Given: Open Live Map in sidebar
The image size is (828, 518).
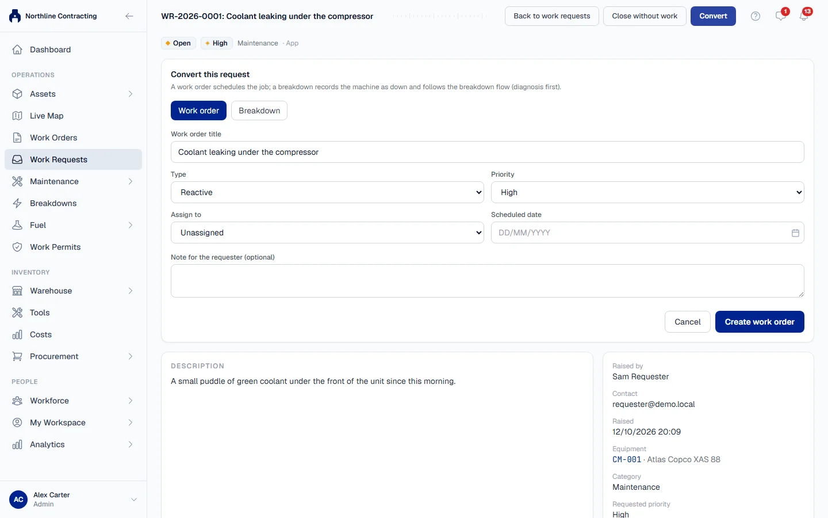Looking at the screenshot, I should click(73, 116).
